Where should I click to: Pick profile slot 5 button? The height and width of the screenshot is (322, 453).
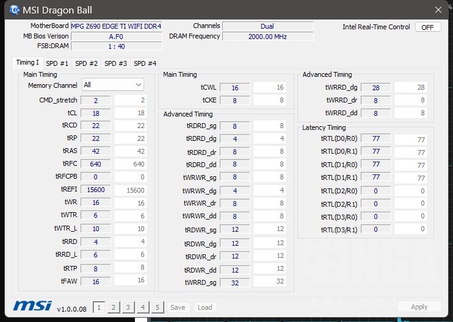(x=158, y=307)
